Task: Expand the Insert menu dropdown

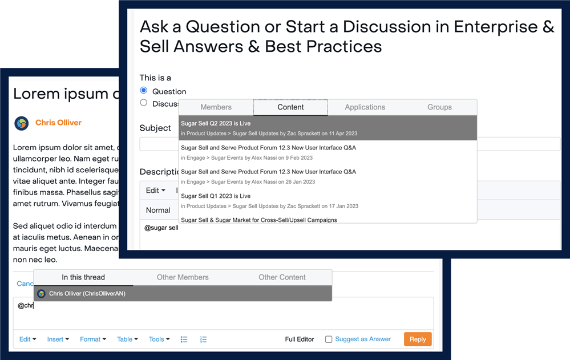Action: point(58,339)
